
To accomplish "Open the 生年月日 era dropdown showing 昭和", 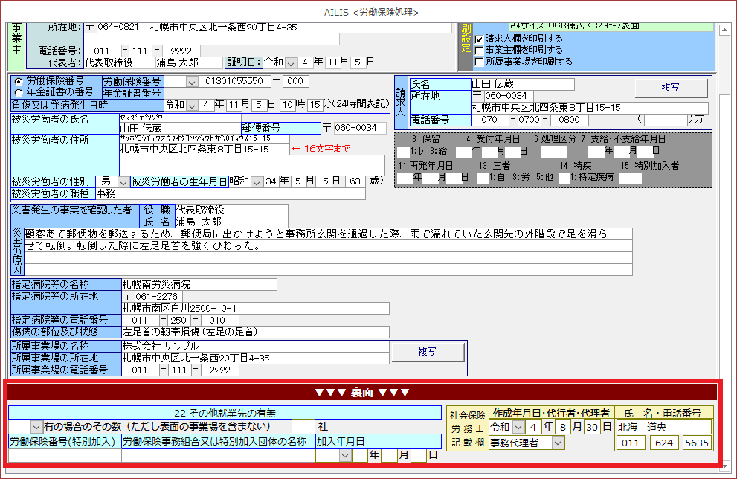I will [x=257, y=181].
